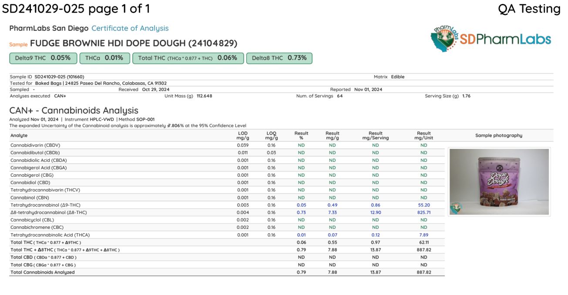This screenshot has height=295, width=568.
Task: Click the Serving Size value '1.76'
Action: (466, 96)
